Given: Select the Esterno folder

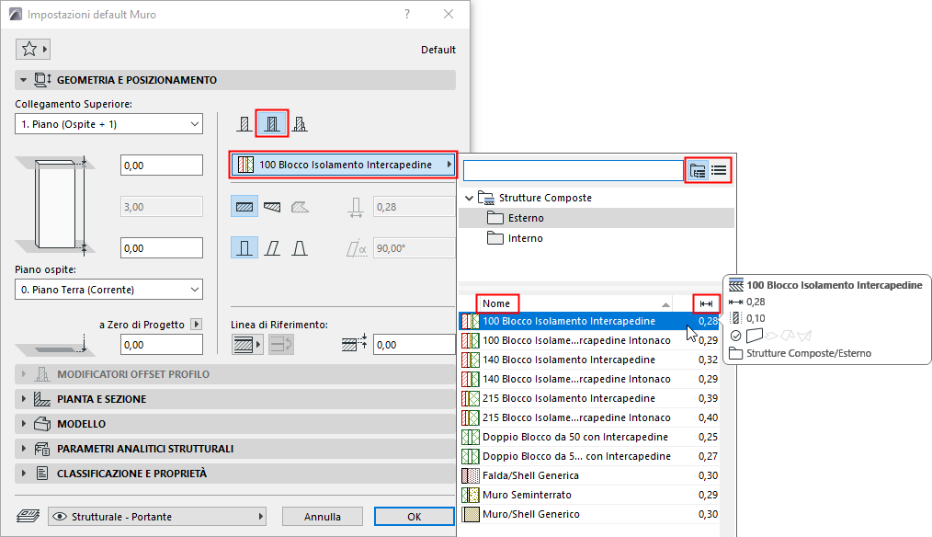Looking at the screenshot, I should coord(597,218).
